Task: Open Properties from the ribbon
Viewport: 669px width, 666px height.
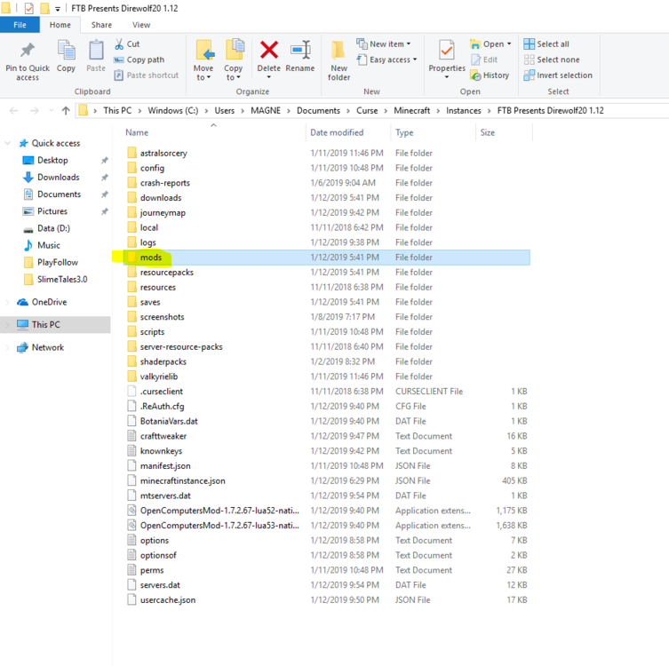Action: (446, 52)
